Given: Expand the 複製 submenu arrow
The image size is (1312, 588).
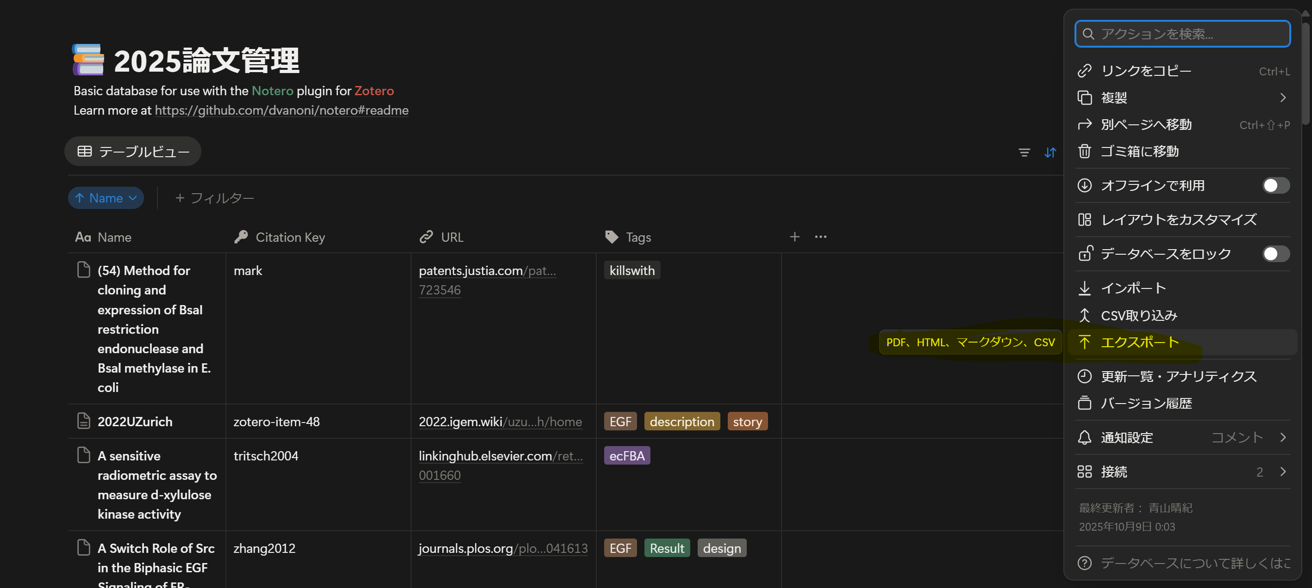Looking at the screenshot, I should pos(1282,98).
